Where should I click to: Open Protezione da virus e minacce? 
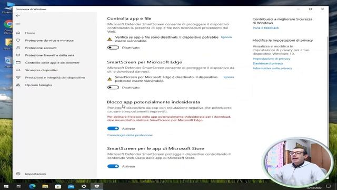49,40
